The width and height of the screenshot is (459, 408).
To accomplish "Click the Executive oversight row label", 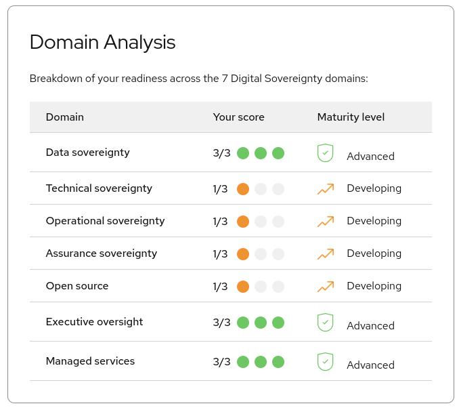I will click(x=94, y=322).
